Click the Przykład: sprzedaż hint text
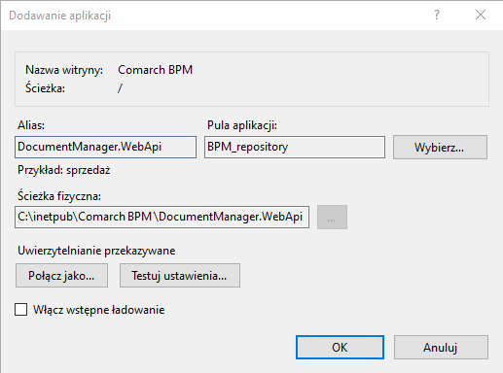The width and height of the screenshot is (503, 373). point(64,170)
